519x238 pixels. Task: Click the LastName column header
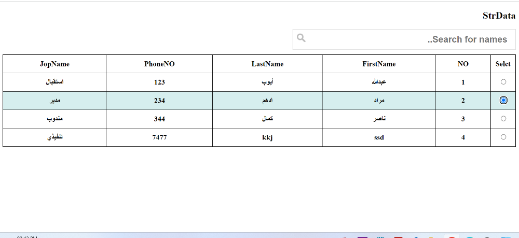coord(267,64)
